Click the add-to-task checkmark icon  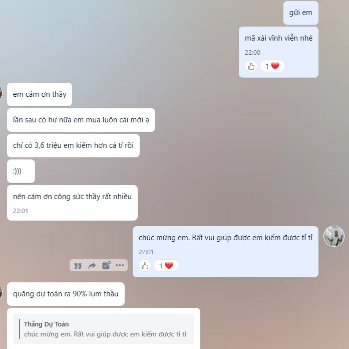(106, 265)
